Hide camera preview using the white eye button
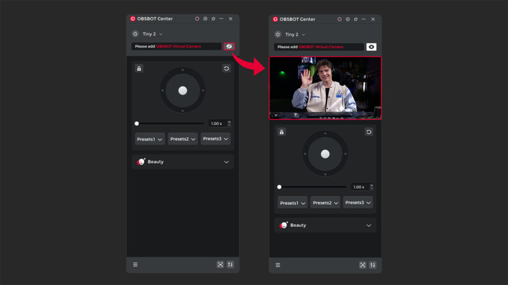508x285 pixels. [x=371, y=47]
